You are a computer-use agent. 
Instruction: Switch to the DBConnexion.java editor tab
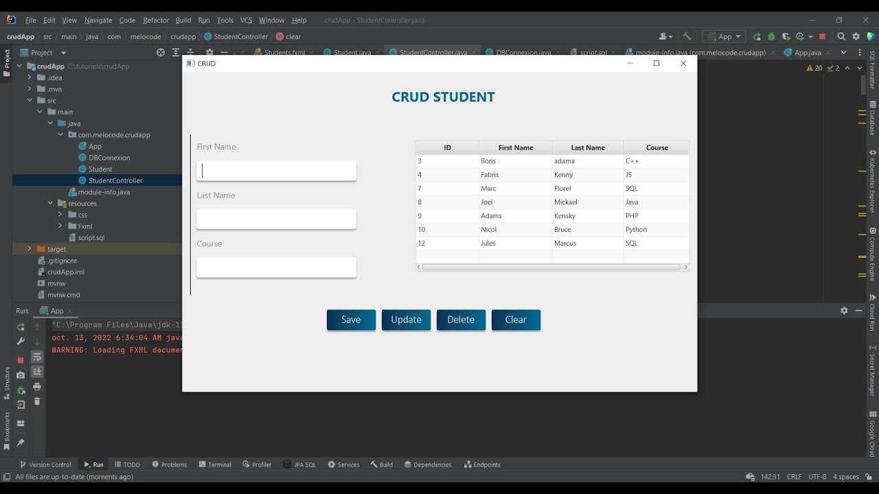click(x=523, y=52)
